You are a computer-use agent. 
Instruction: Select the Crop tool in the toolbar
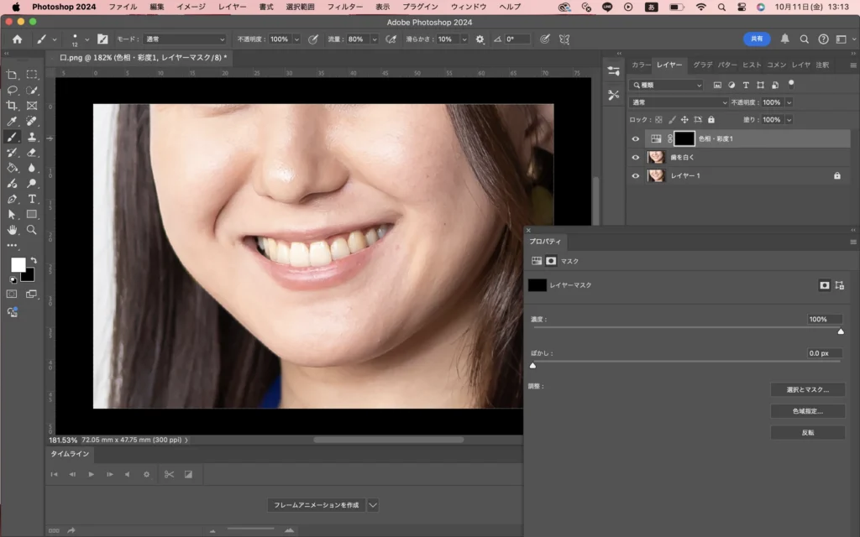click(x=13, y=106)
